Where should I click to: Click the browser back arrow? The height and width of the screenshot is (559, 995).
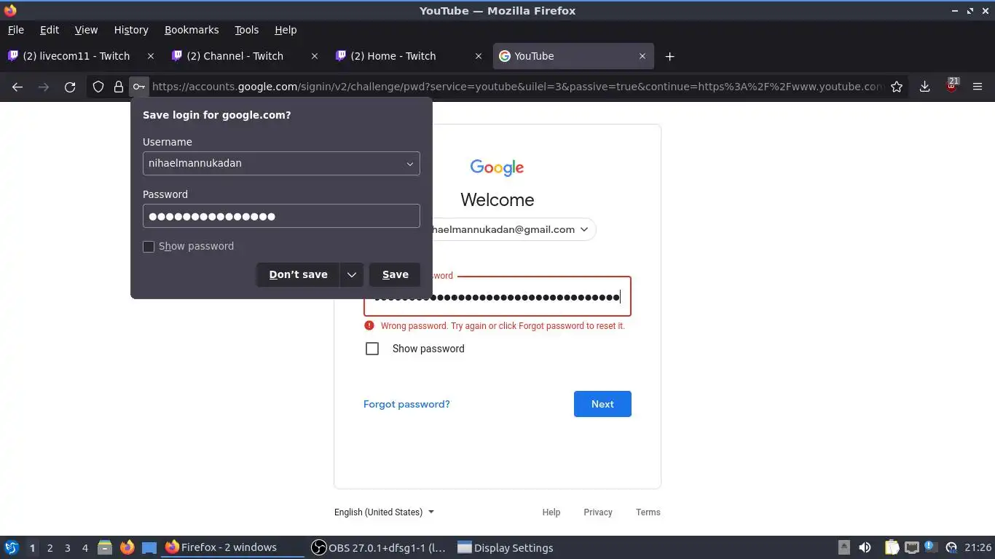coord(17,87)
